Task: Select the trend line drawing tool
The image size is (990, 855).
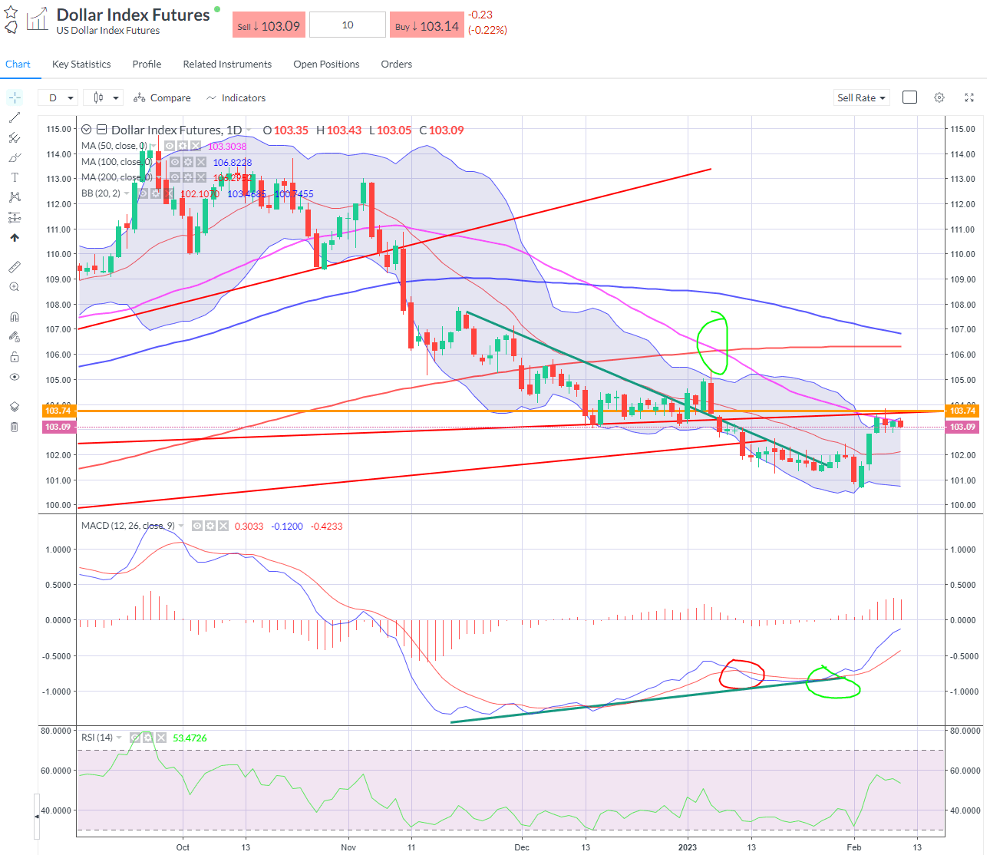Action: 15,117
